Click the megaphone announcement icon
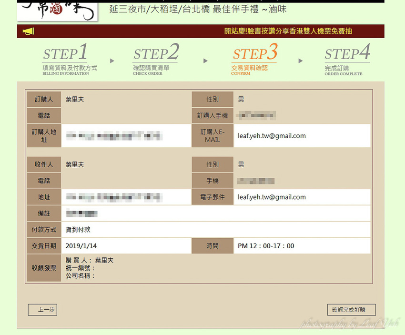 28,30
